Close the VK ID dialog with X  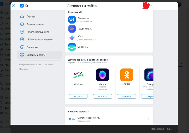(x=13, y=6)
